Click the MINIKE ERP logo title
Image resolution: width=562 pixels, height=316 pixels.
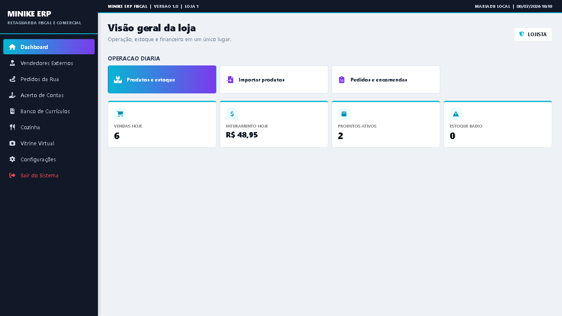coord(29,14)
